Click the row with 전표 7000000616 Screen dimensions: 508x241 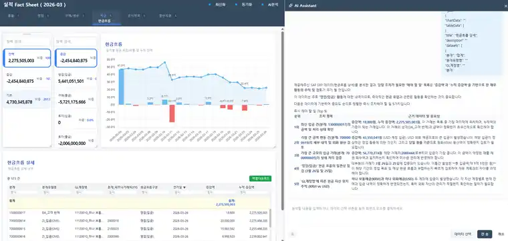138,237
